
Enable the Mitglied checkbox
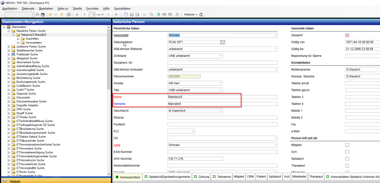(347, 145)
